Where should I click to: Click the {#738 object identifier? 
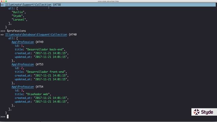(57, 5)
